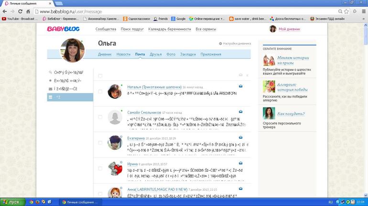Viewport: 368px width, 206px height.
Task: Click the search icon in left sidebar
Action: (50, 72)
